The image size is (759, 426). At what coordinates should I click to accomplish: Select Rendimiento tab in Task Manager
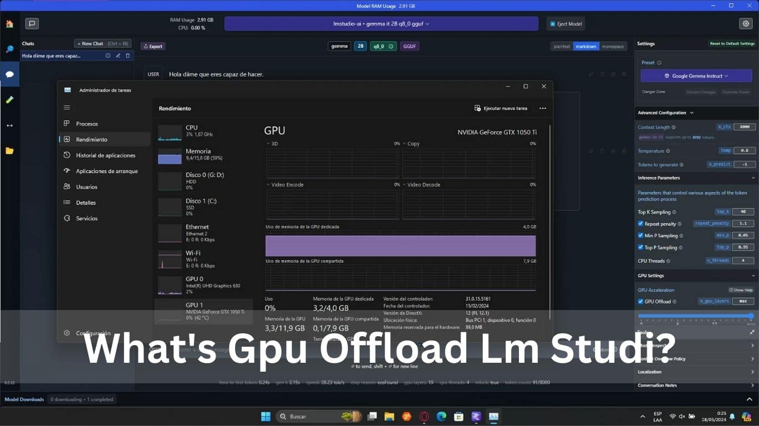tap(104, 139)
